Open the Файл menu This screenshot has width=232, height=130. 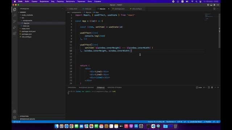tap(27, 1)
